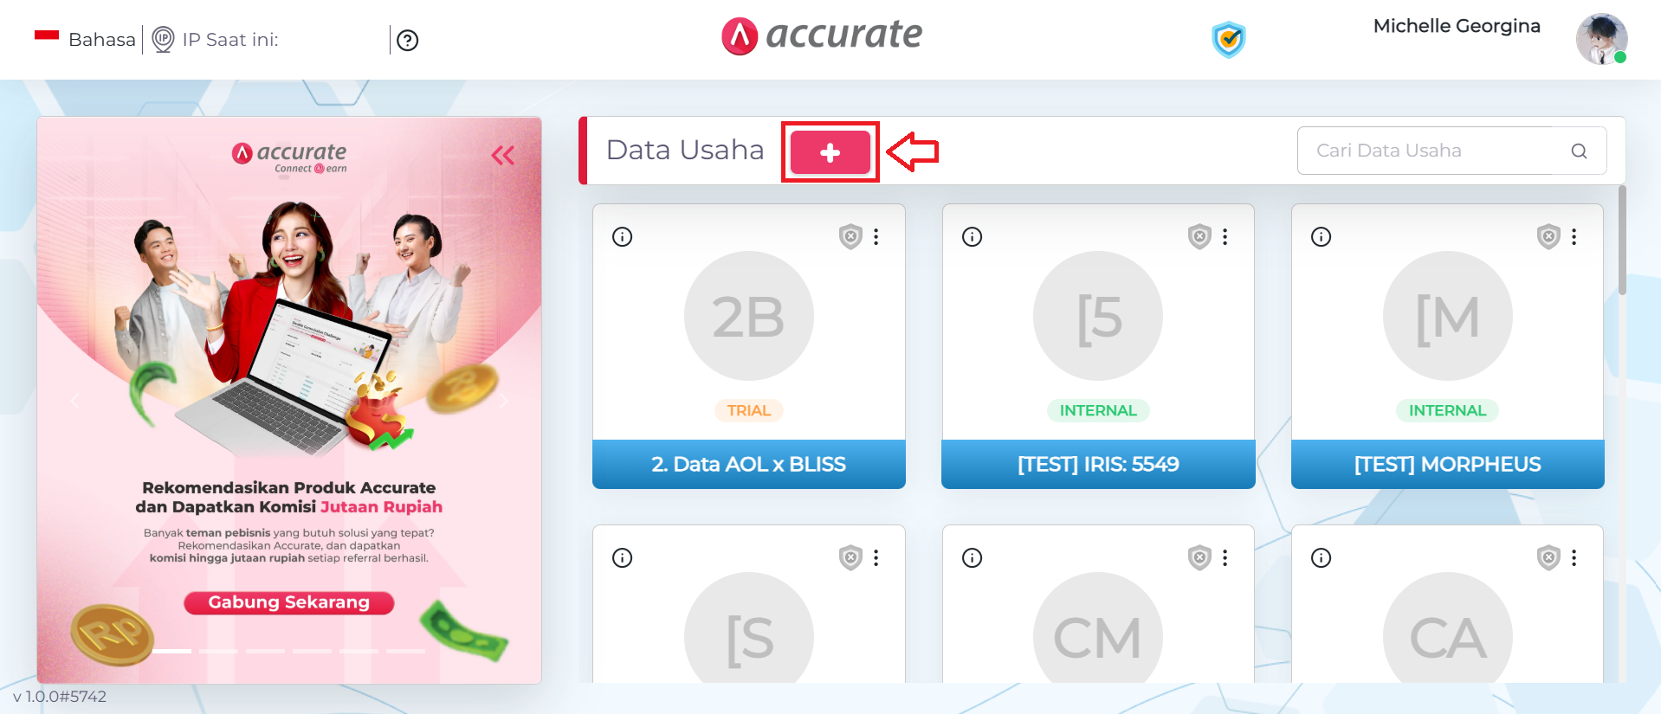Open three-dot menu on [TEST] MORPHEUS card
The image size is (1661, 714).
1574,236
